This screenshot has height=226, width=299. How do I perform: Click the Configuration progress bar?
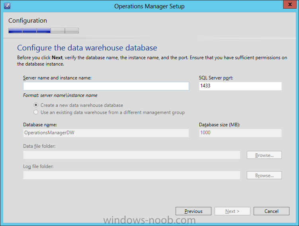coord(43,31)
